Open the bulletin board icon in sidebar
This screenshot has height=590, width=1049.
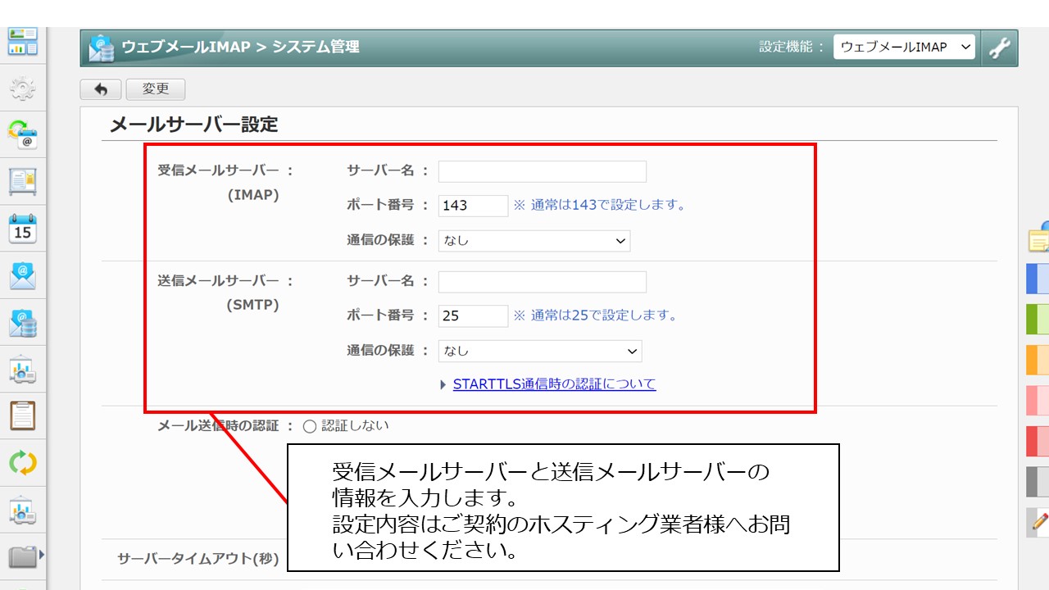point(23,181)
